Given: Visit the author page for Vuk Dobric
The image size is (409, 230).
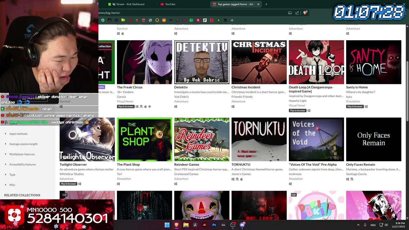Looking at the screenshot, I should pos(181,97).
